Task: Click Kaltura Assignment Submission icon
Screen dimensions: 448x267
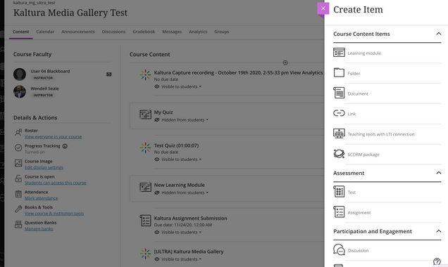Action: coord(145,221)
